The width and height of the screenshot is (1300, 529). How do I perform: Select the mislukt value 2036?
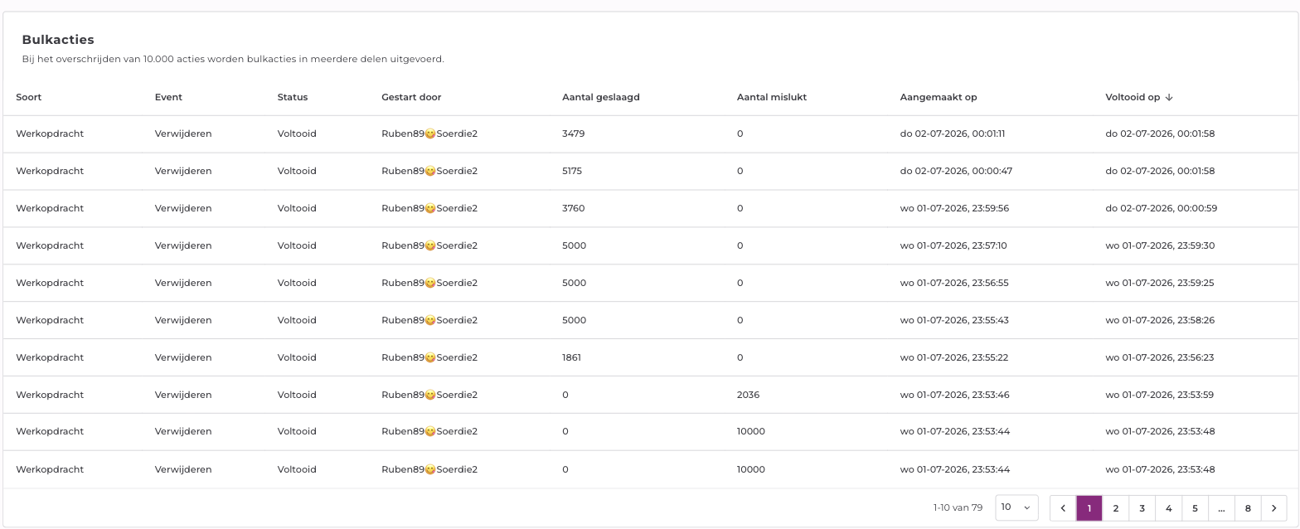[748, 395]
